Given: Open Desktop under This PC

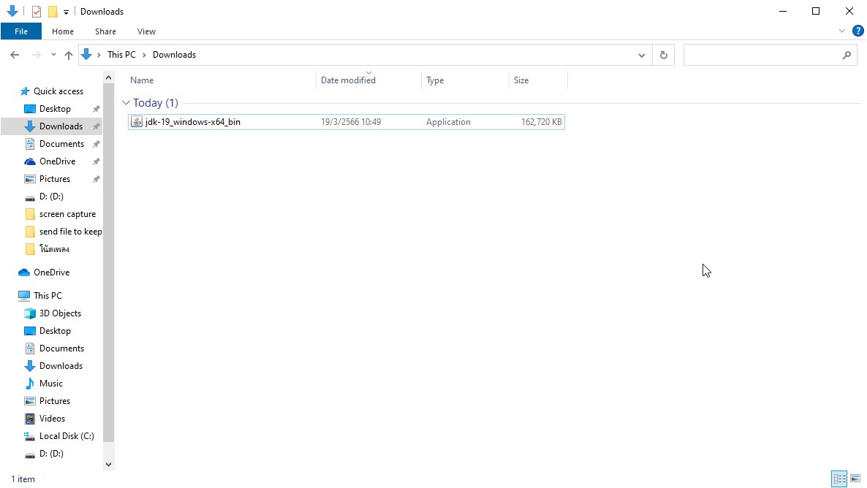Looking at the screenshot, I should [x=55, y=331].
